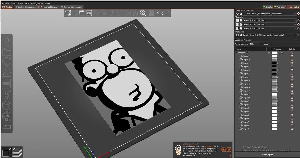Screen dimensions: 300x158
Task: Click the measure link in the hint
Action: 209,146
